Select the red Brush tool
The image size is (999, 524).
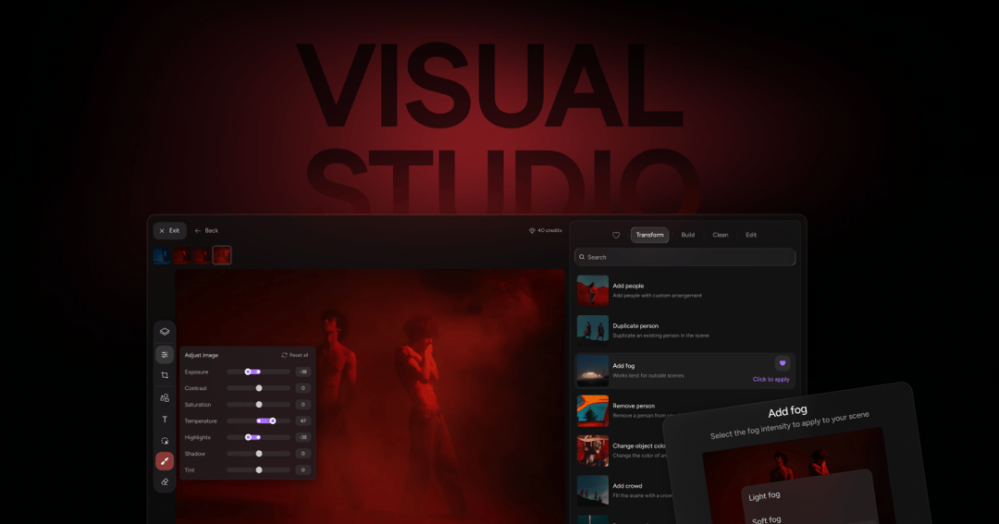(165, 461)
